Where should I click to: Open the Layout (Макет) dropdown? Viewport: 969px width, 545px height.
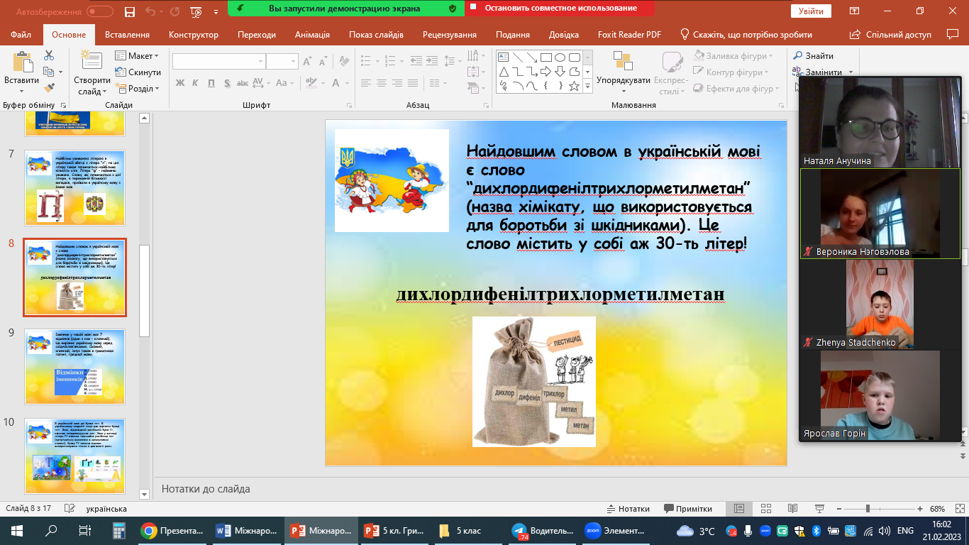[138, 55]
